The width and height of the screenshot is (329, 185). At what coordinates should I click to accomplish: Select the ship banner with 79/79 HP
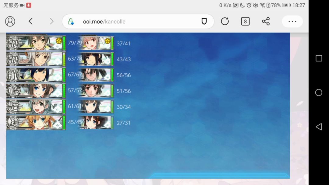pyautogui.click(x=35, y=43)
